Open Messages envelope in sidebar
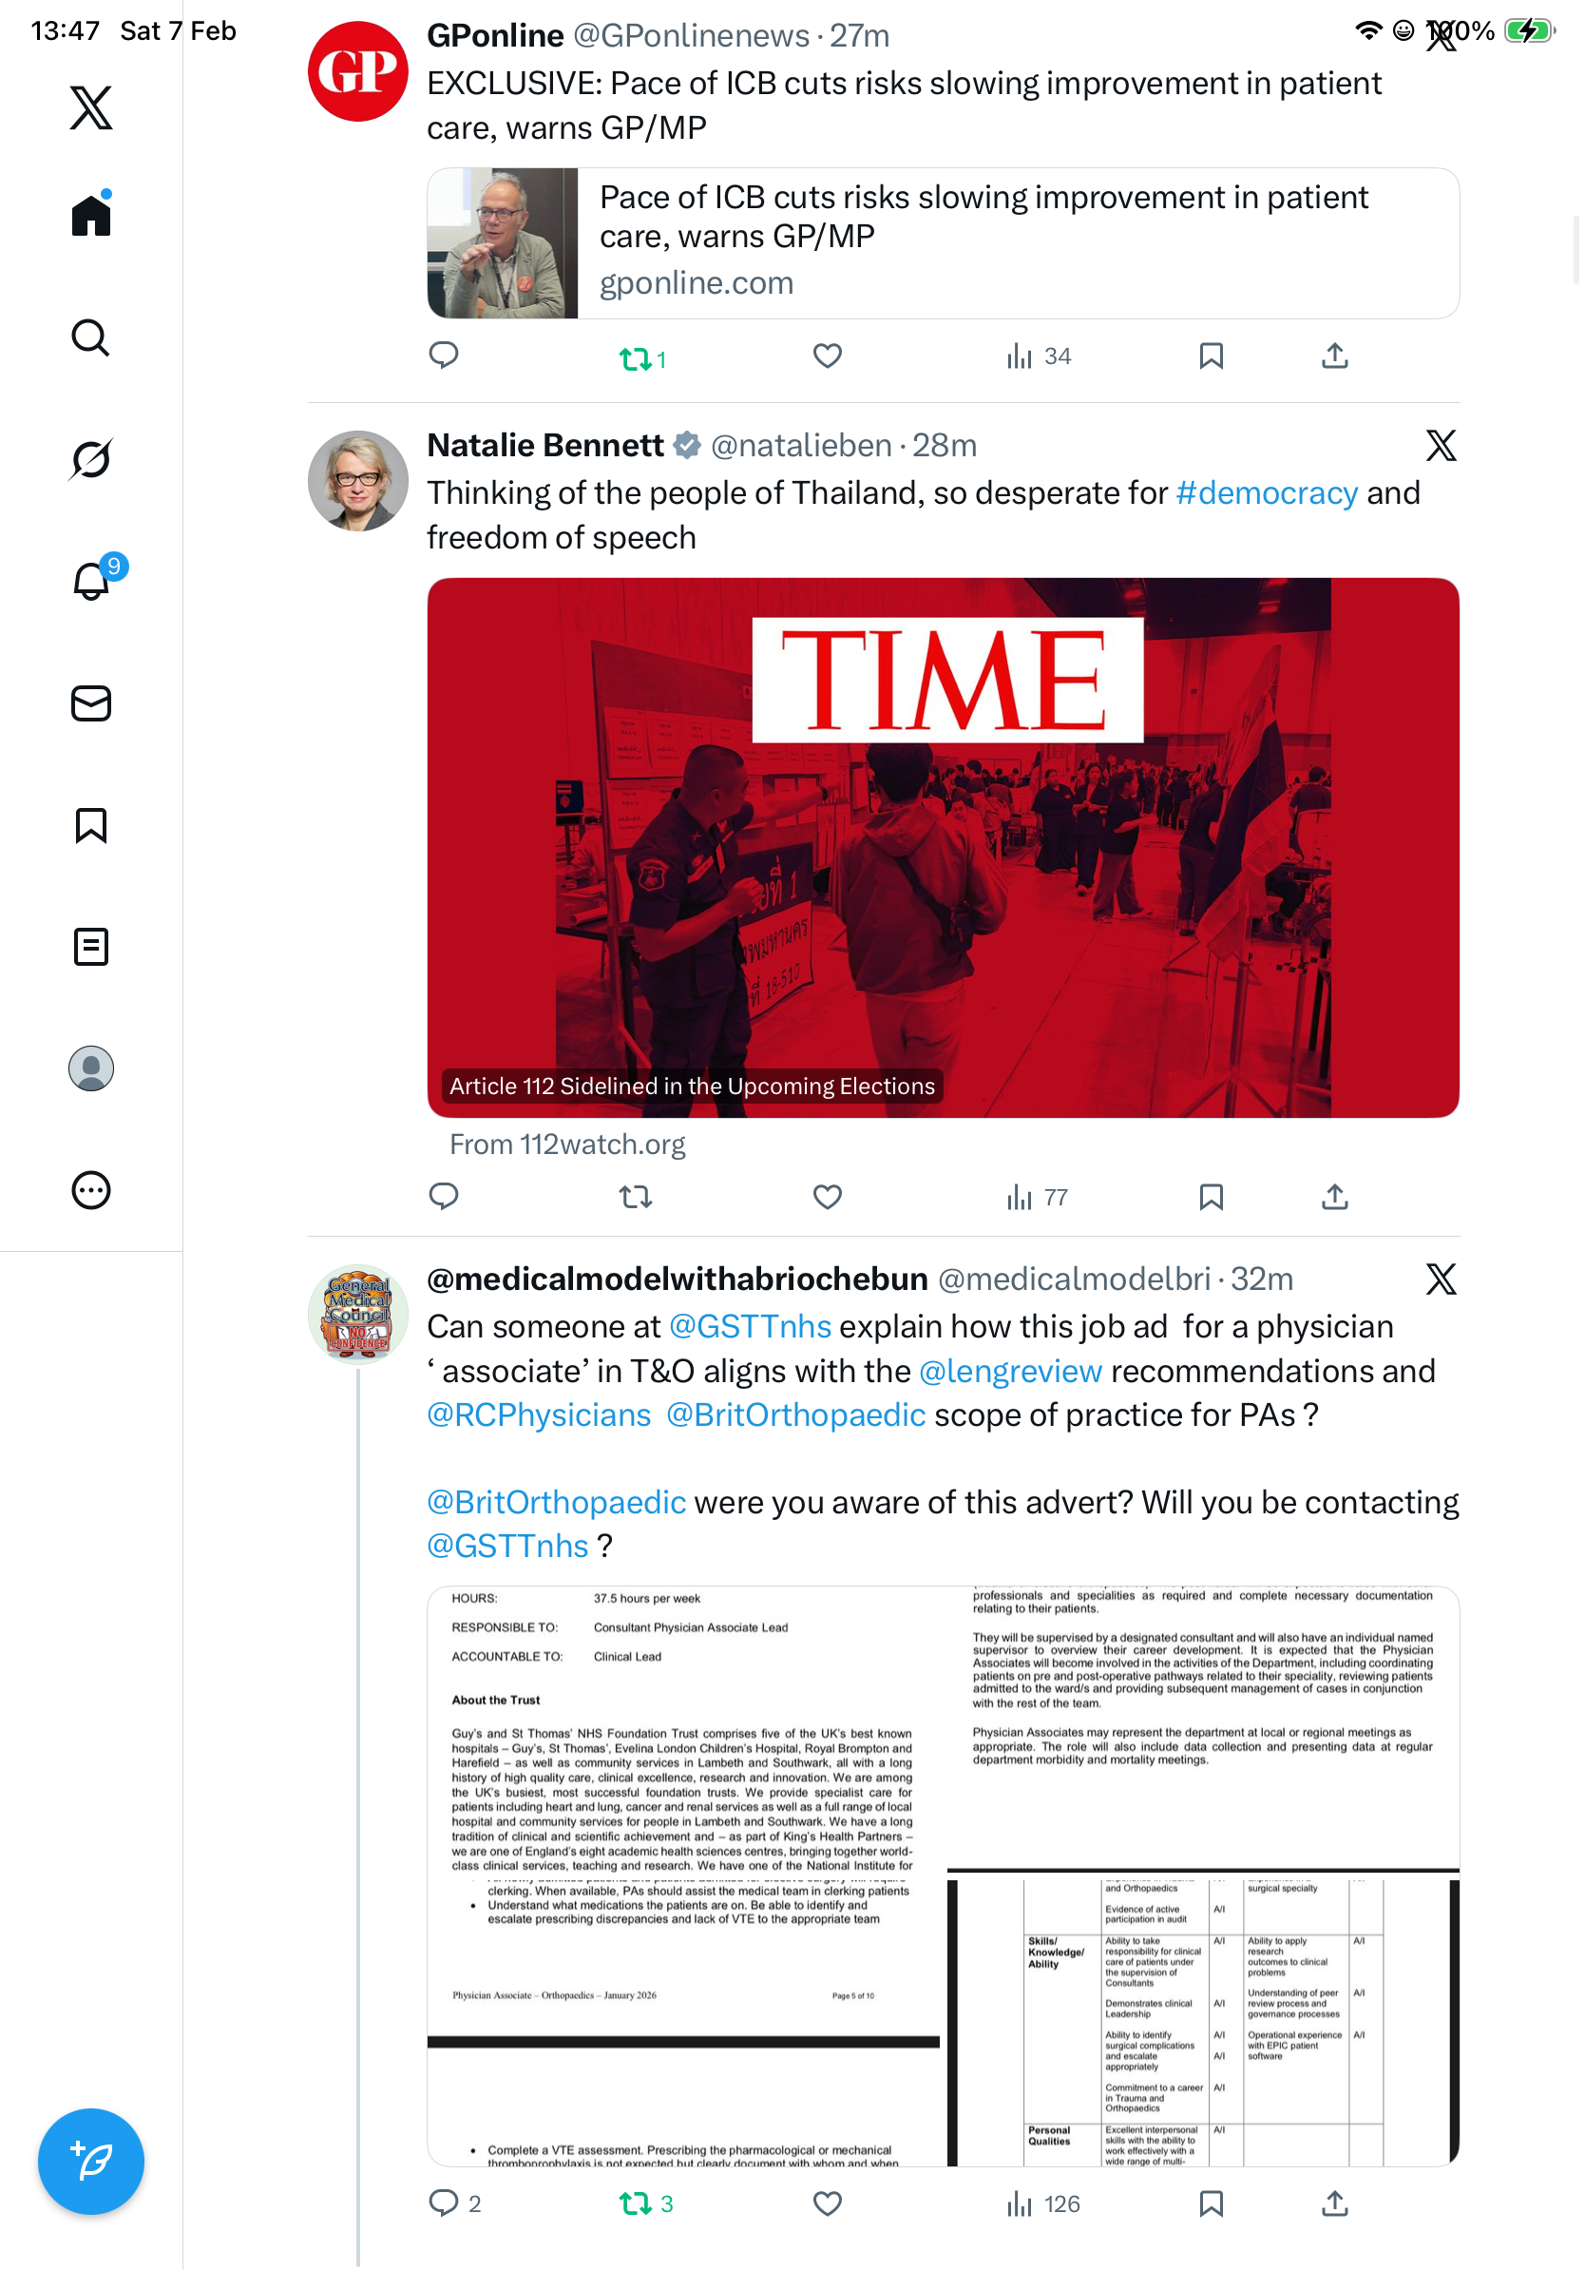This screenshot has width=1585, height=2270. (x=90, y=702)
